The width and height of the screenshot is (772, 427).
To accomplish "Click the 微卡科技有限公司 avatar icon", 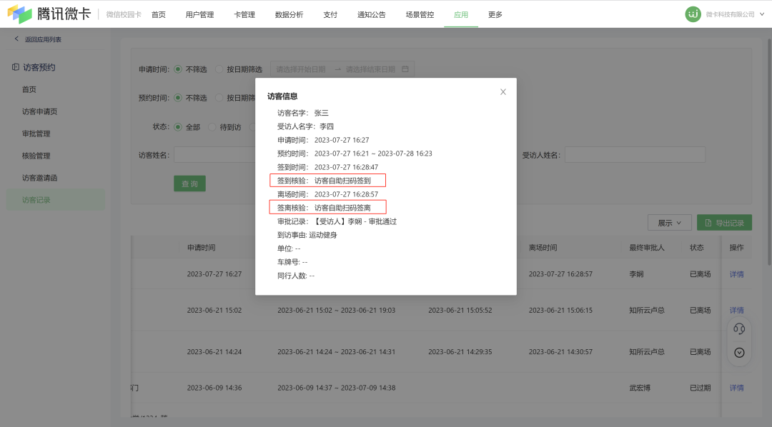I will coord(692,14).
